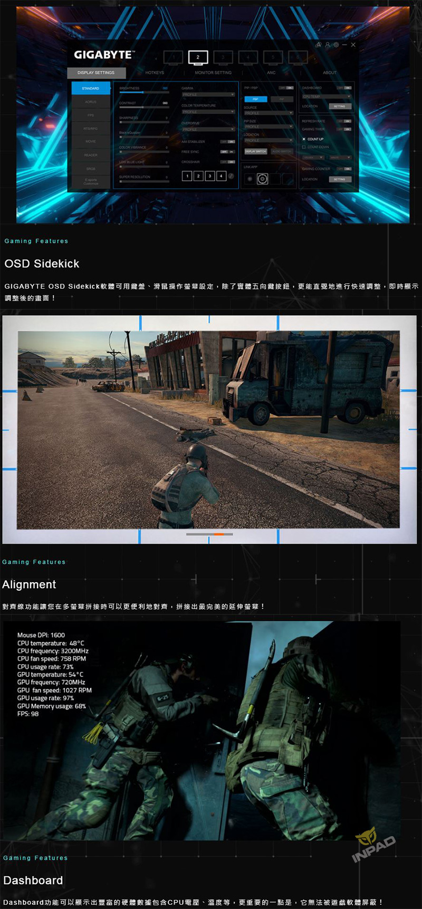The image size is (422, 909).
Task: Switch to Hotkeys tab
Action: pyautogui.click(x=155, y=72)
